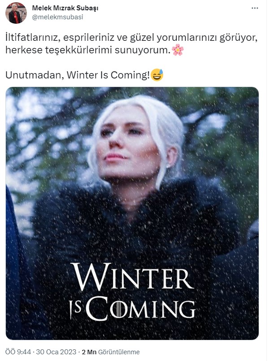Click the Görüntülenme label
Viewport: 269px width, 361px height.
pyautogui.click(x=119, y=352)
